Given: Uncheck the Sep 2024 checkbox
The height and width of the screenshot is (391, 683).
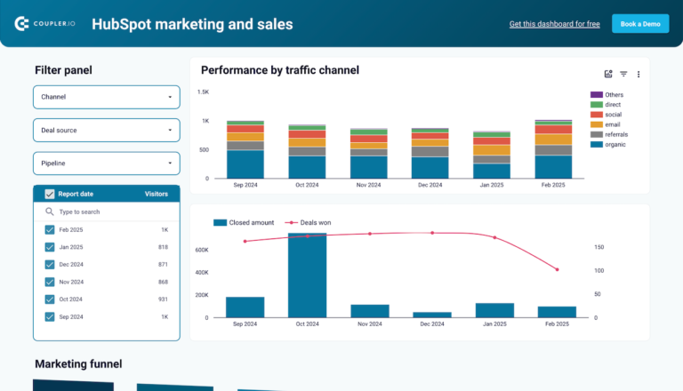Looking at the screenshot, I should 50,317.
